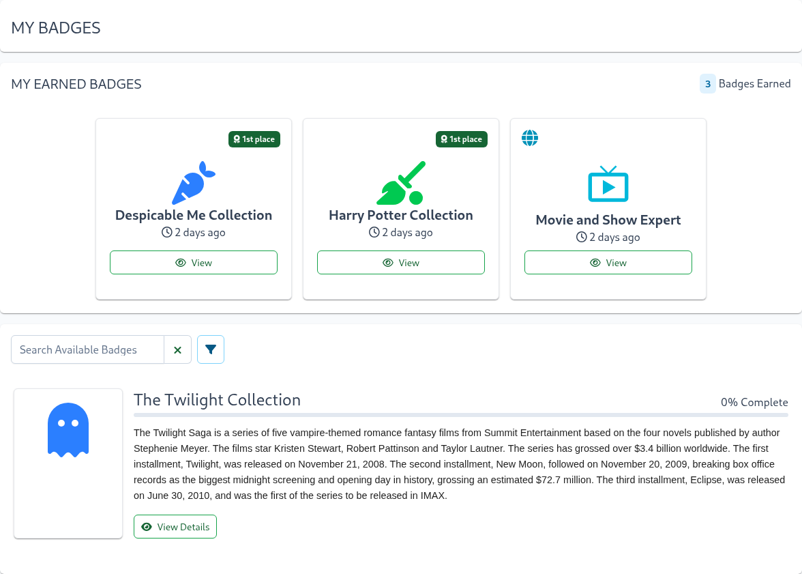Click 2 days ago under Harry Potter Collection

pos(401,233)
